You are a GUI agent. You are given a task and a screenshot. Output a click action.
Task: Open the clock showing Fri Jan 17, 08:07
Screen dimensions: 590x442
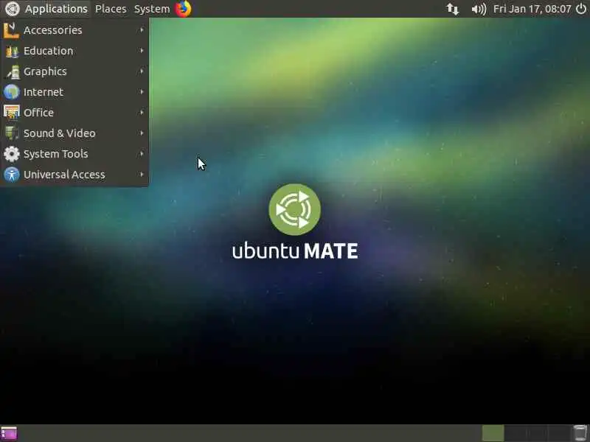click(x=532, y=9)
